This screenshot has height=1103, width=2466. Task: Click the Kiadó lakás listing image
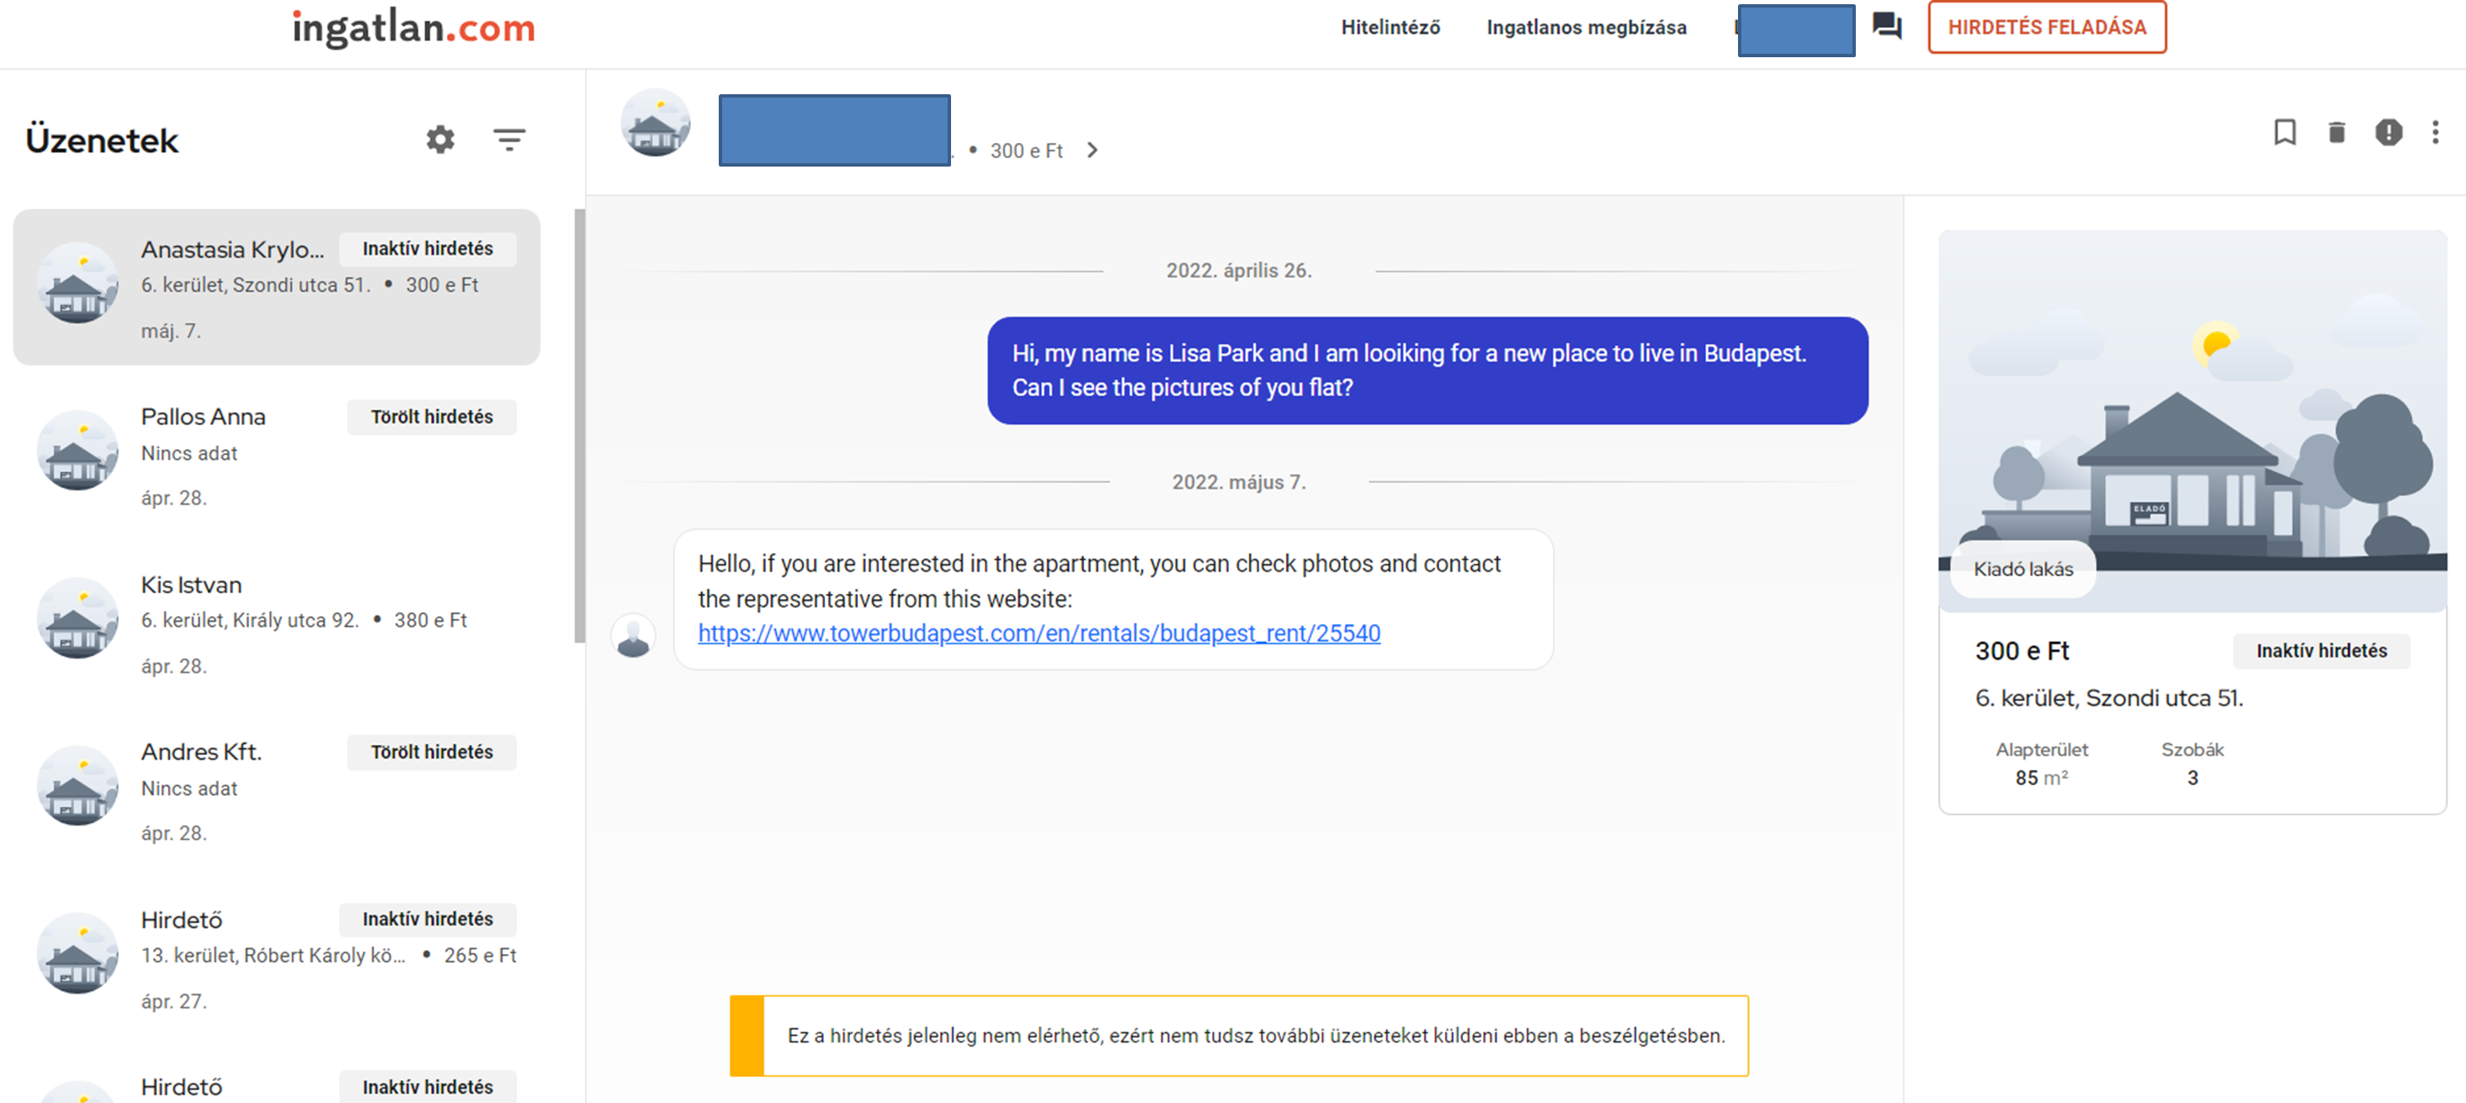click(2192, 420)
